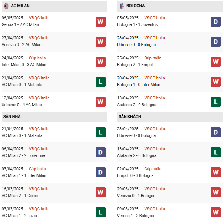Select the Udinese 0 - 4 AC Milan match
This screenshot has width=223, height=220.
(x=22, y=105)
